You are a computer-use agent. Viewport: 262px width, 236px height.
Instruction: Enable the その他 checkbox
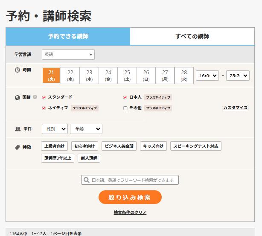[125, 108]
